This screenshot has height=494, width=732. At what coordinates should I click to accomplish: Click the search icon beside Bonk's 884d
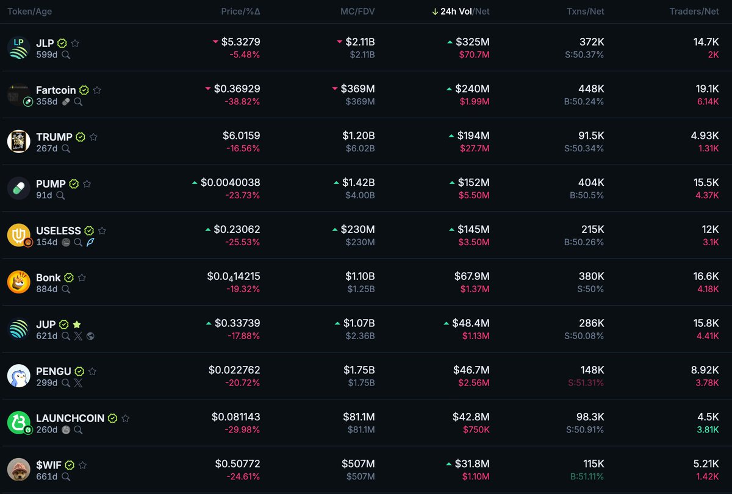pyautogui.click(x=66, y=289)
